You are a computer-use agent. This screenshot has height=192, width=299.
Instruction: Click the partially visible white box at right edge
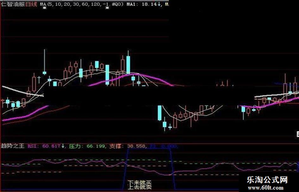(x=298, y=134)
